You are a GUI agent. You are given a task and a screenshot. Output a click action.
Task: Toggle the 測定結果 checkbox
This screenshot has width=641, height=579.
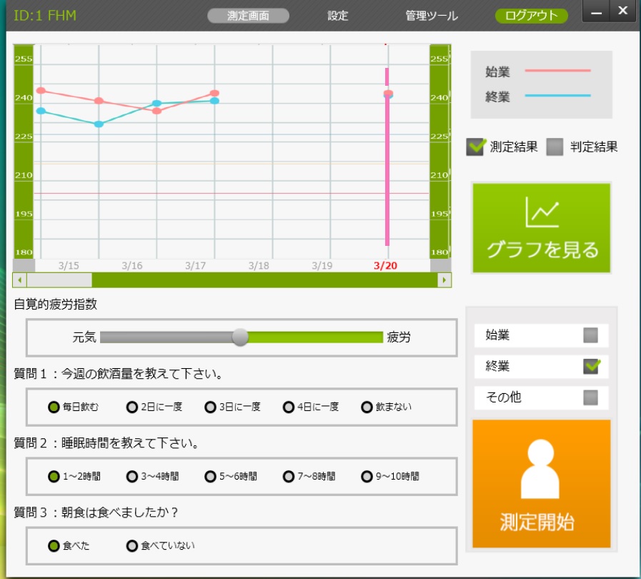(475, 147)
